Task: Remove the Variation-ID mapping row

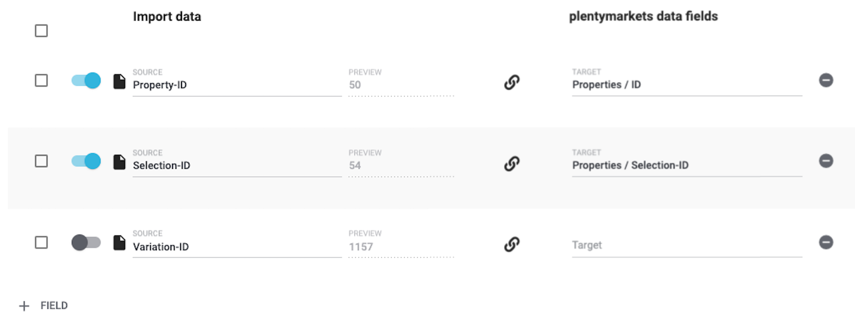Action: click(826, 242)
